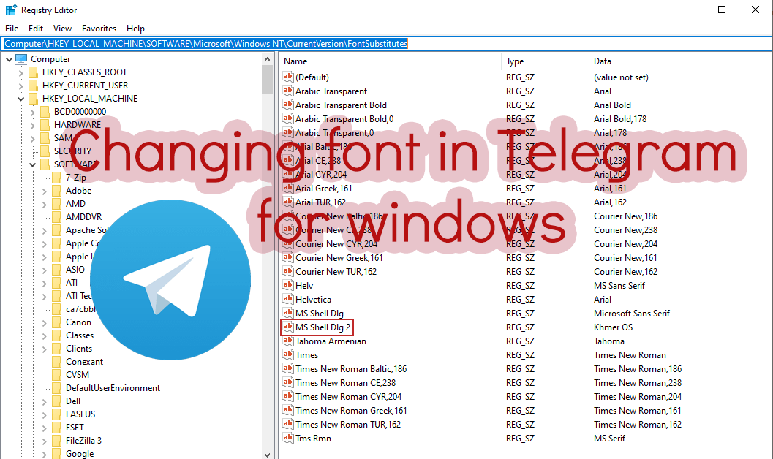The width and height of the screenshot is (773, 459).
Task: Click the Tms Rmn value's ab icon
Action: click(287, 438)
